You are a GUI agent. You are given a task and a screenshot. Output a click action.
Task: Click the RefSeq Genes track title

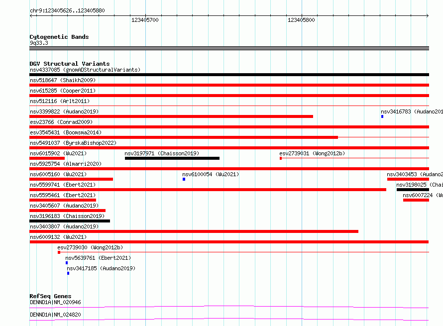pos(50,296)
